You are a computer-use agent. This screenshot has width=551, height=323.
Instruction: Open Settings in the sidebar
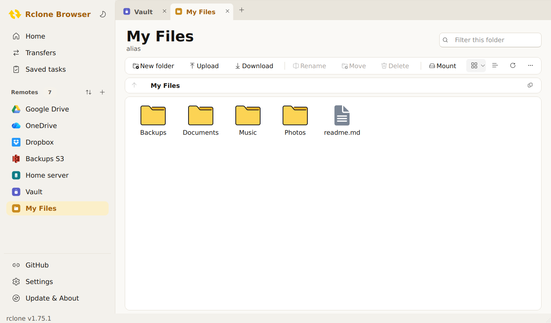(57, 282)
